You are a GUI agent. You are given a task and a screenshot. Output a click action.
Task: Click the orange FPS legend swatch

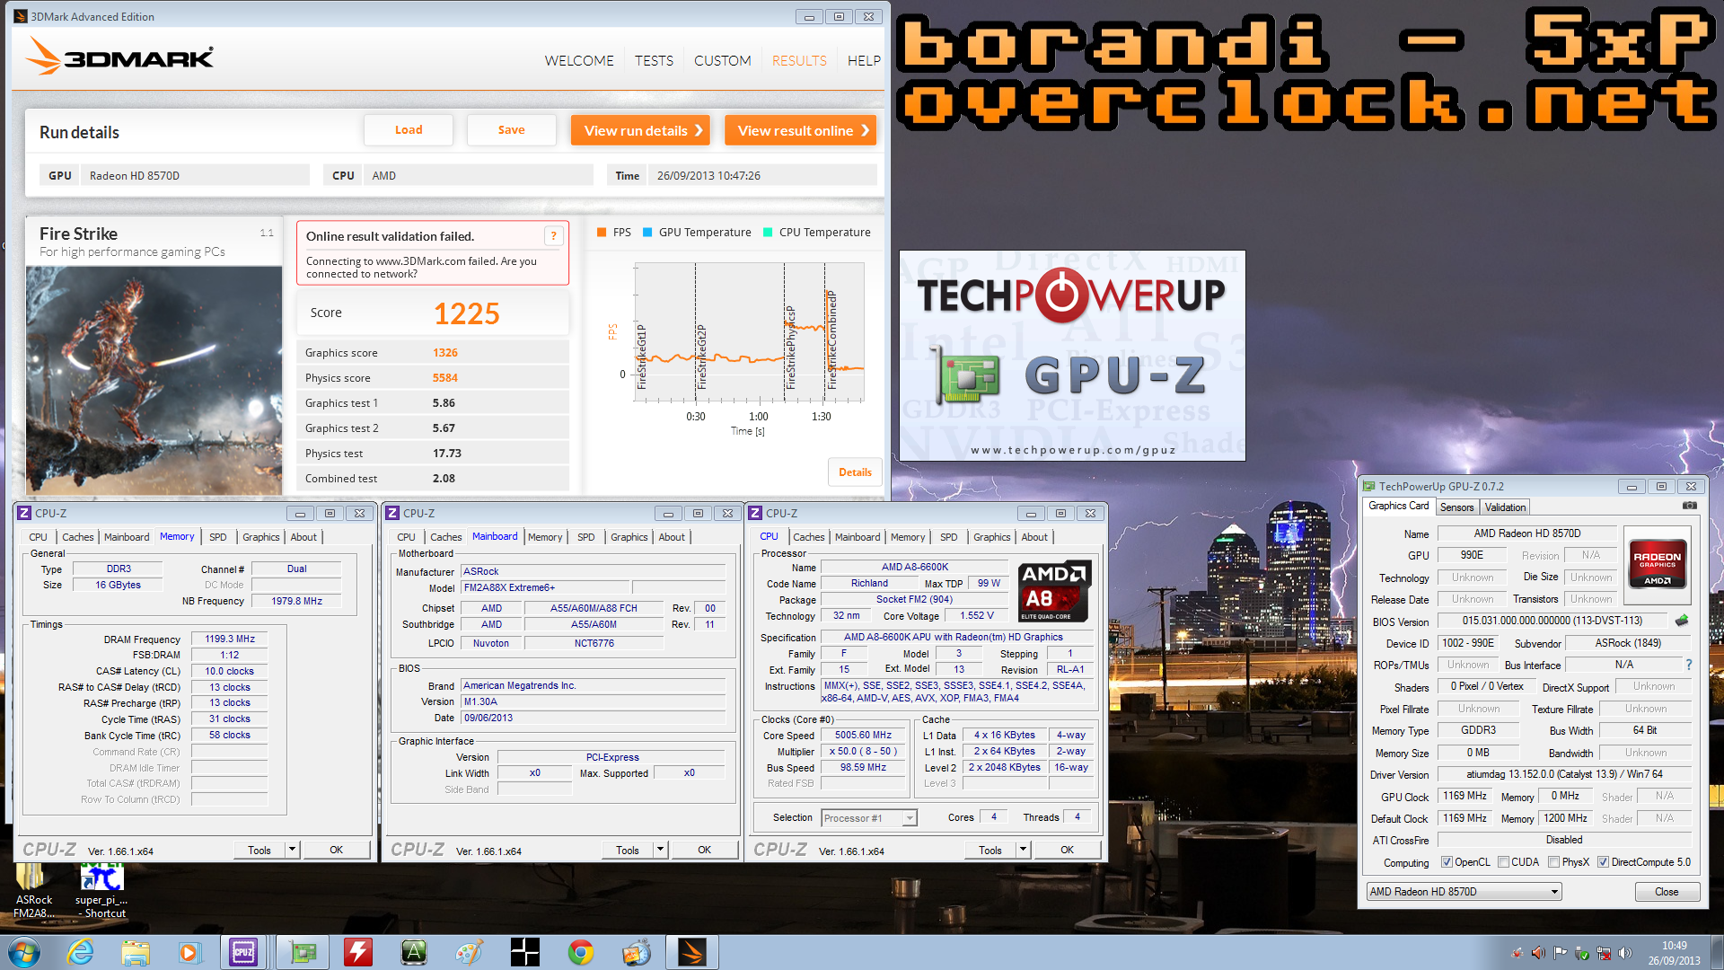tap(602, 233)
